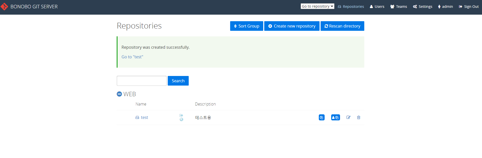This screenshot has height=158, width=482.
Task: Click the Name column header
Action: 141,104
